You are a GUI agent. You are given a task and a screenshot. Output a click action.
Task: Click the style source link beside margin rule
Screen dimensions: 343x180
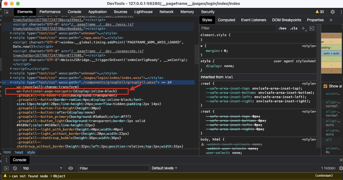tap(309, 46)
